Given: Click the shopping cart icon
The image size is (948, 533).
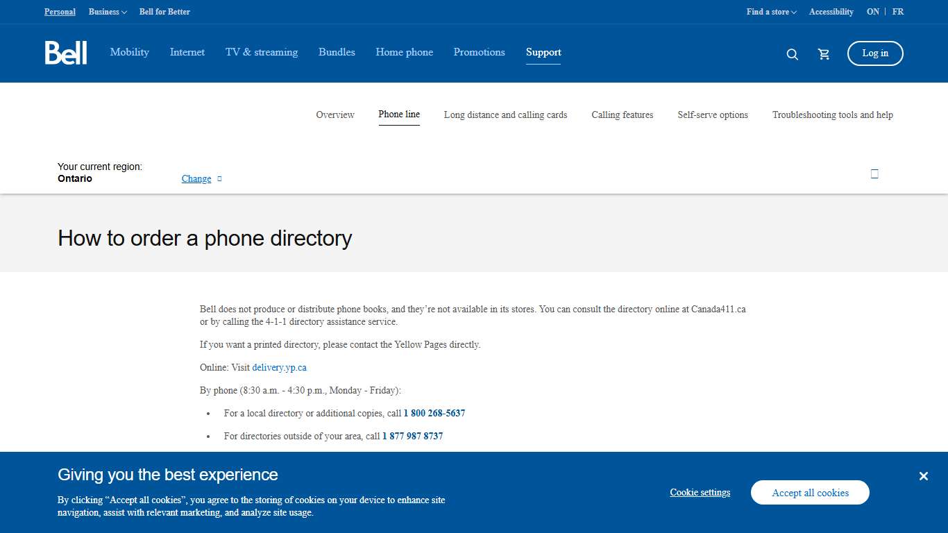Looking at the screenshot, I should (x=824, y=53).
